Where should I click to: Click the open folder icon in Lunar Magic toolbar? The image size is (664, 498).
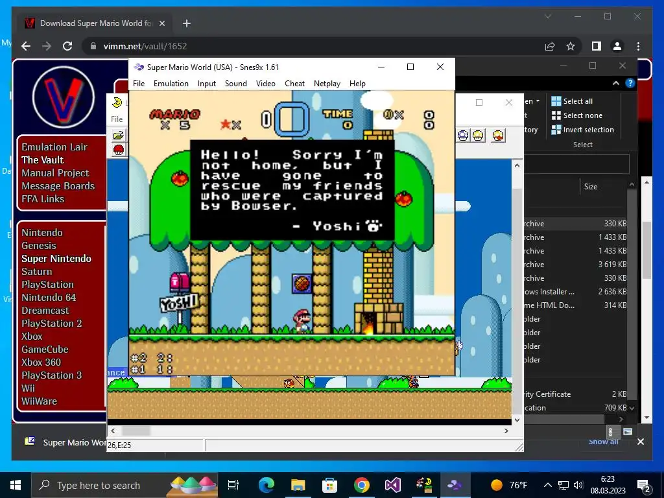(x=118, y=135)
